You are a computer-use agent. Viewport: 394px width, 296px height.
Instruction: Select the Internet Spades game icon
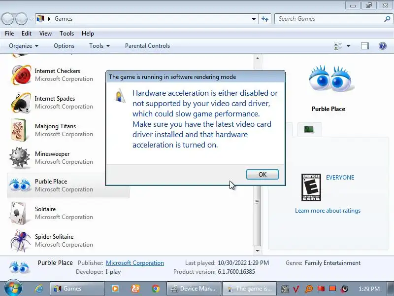(21, 103)
